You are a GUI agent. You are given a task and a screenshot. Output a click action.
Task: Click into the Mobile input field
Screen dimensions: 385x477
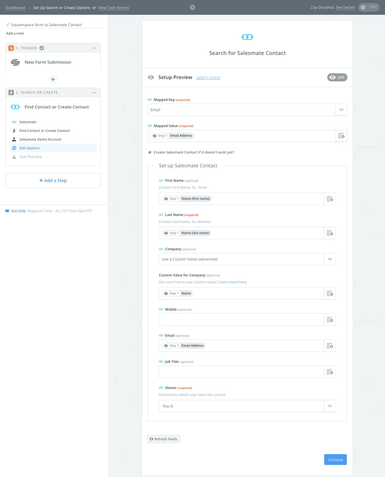tap(241, 320)
